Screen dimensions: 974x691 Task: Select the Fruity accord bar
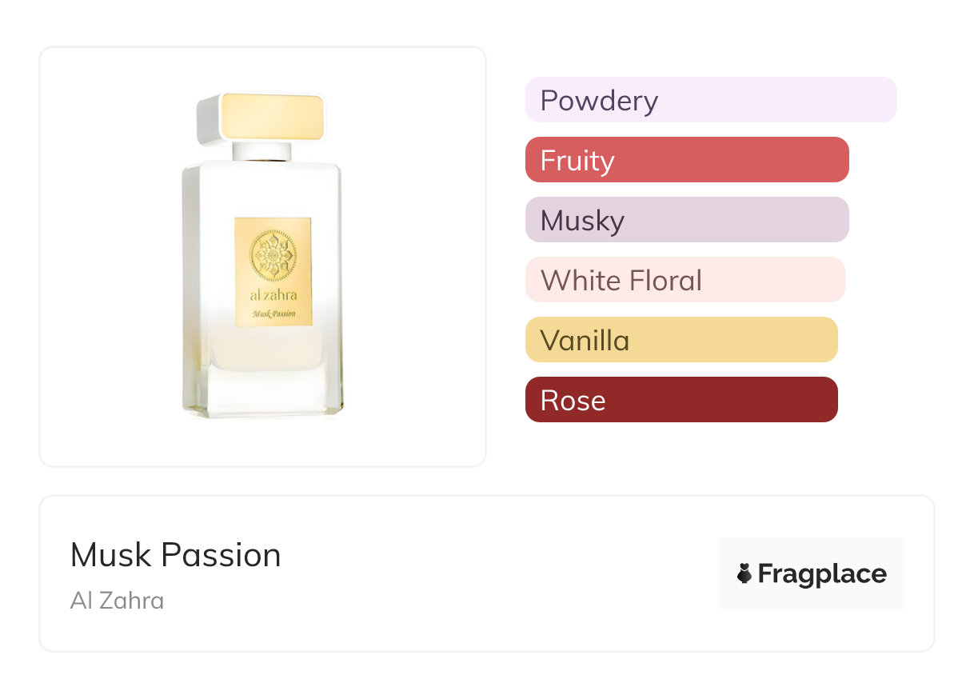(687, 160)
